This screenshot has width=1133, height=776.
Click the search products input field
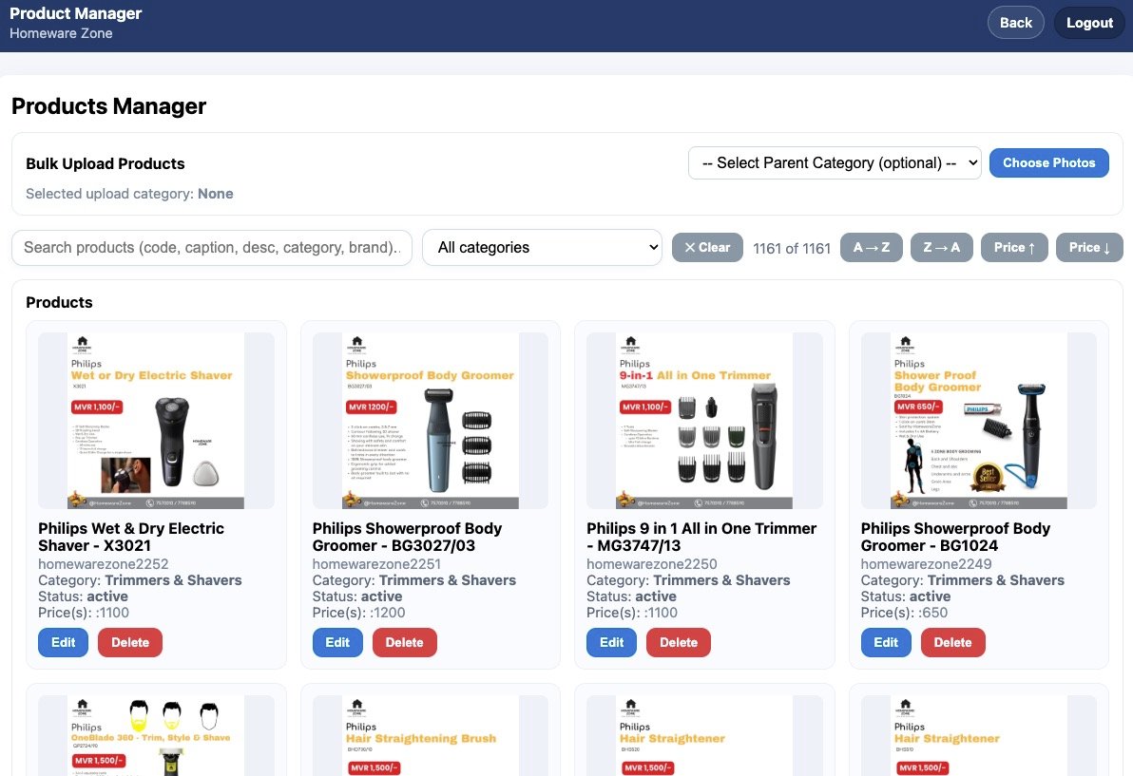tap(211, 247)
